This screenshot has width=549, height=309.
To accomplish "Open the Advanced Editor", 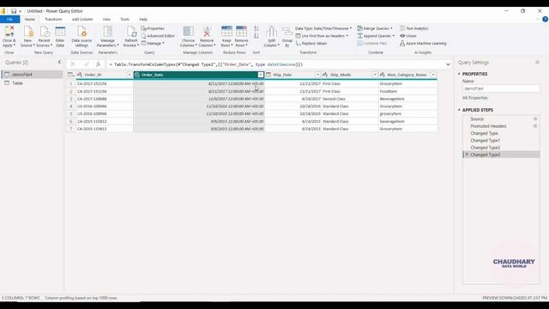I will click(x=158, y=36).
